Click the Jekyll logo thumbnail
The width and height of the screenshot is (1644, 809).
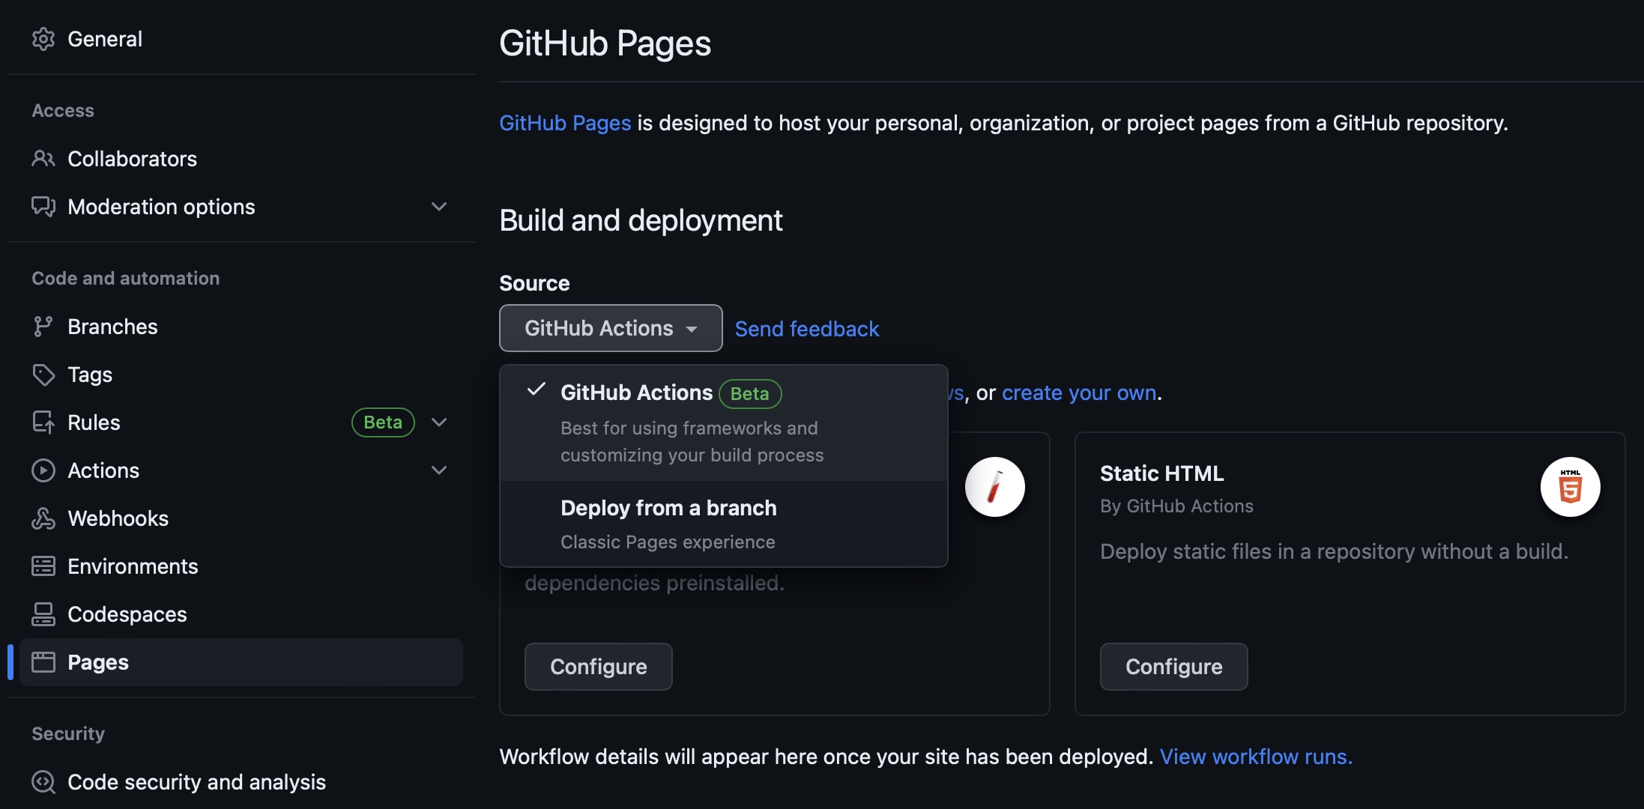pos(994,487)
